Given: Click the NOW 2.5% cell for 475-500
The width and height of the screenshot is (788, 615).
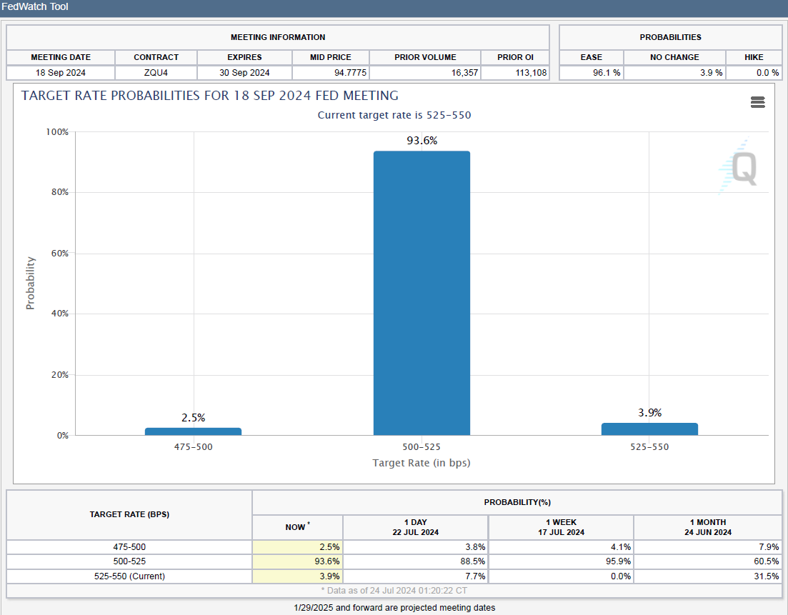Looking at the screenshot, I should 297,547.
